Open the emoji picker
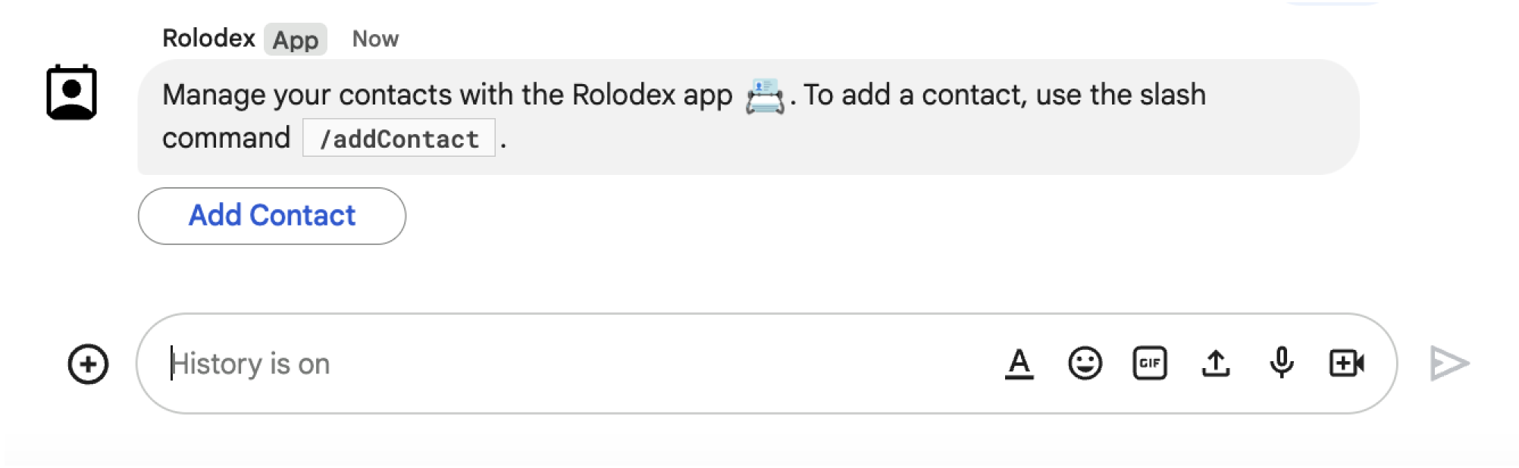 click(1084, 364)
